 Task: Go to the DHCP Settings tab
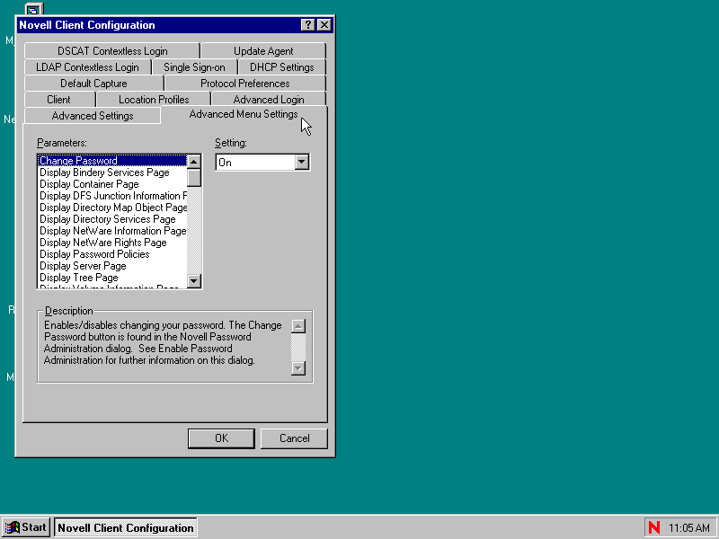coord(282,67)
